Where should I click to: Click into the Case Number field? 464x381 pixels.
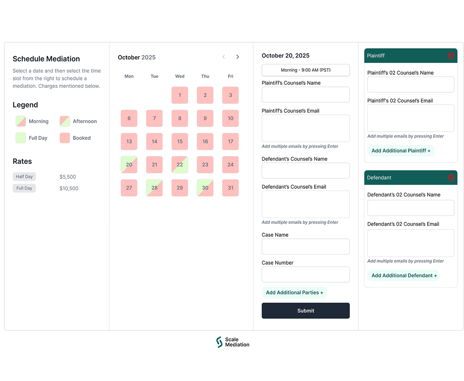click(x=305, y=274)
